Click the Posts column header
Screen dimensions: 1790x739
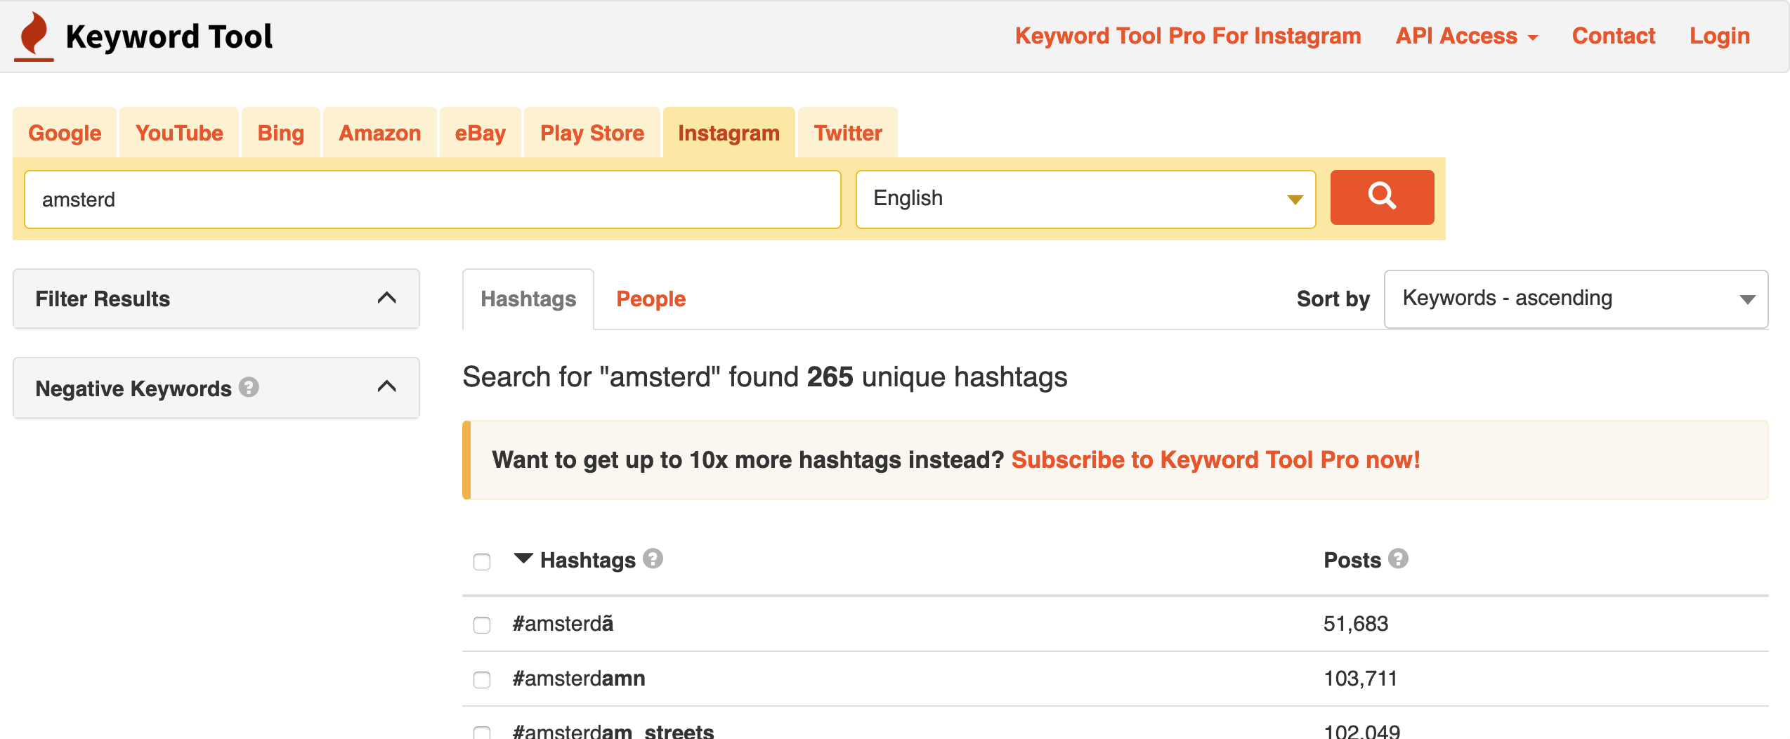[1352, 560]
